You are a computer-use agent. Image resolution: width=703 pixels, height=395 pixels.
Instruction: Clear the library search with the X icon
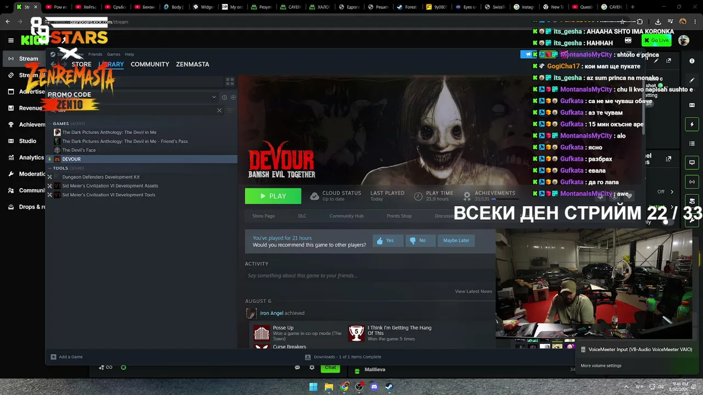pyautogui.click(x=219, y=110)
